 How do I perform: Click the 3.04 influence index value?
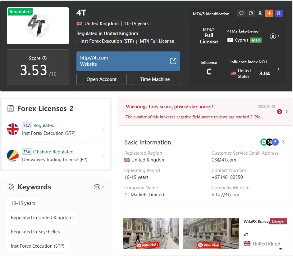tap(265, 73)
